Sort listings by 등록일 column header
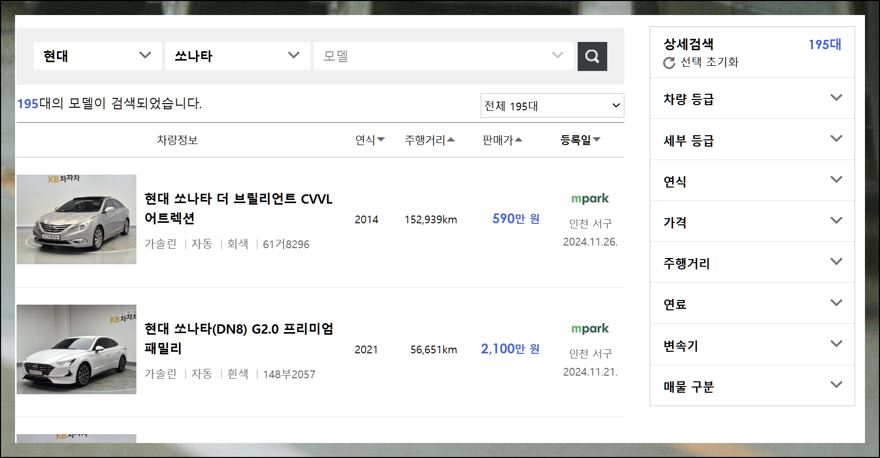Image resolution: width=880 pixels, height=458 pixels. click(580, 140)
